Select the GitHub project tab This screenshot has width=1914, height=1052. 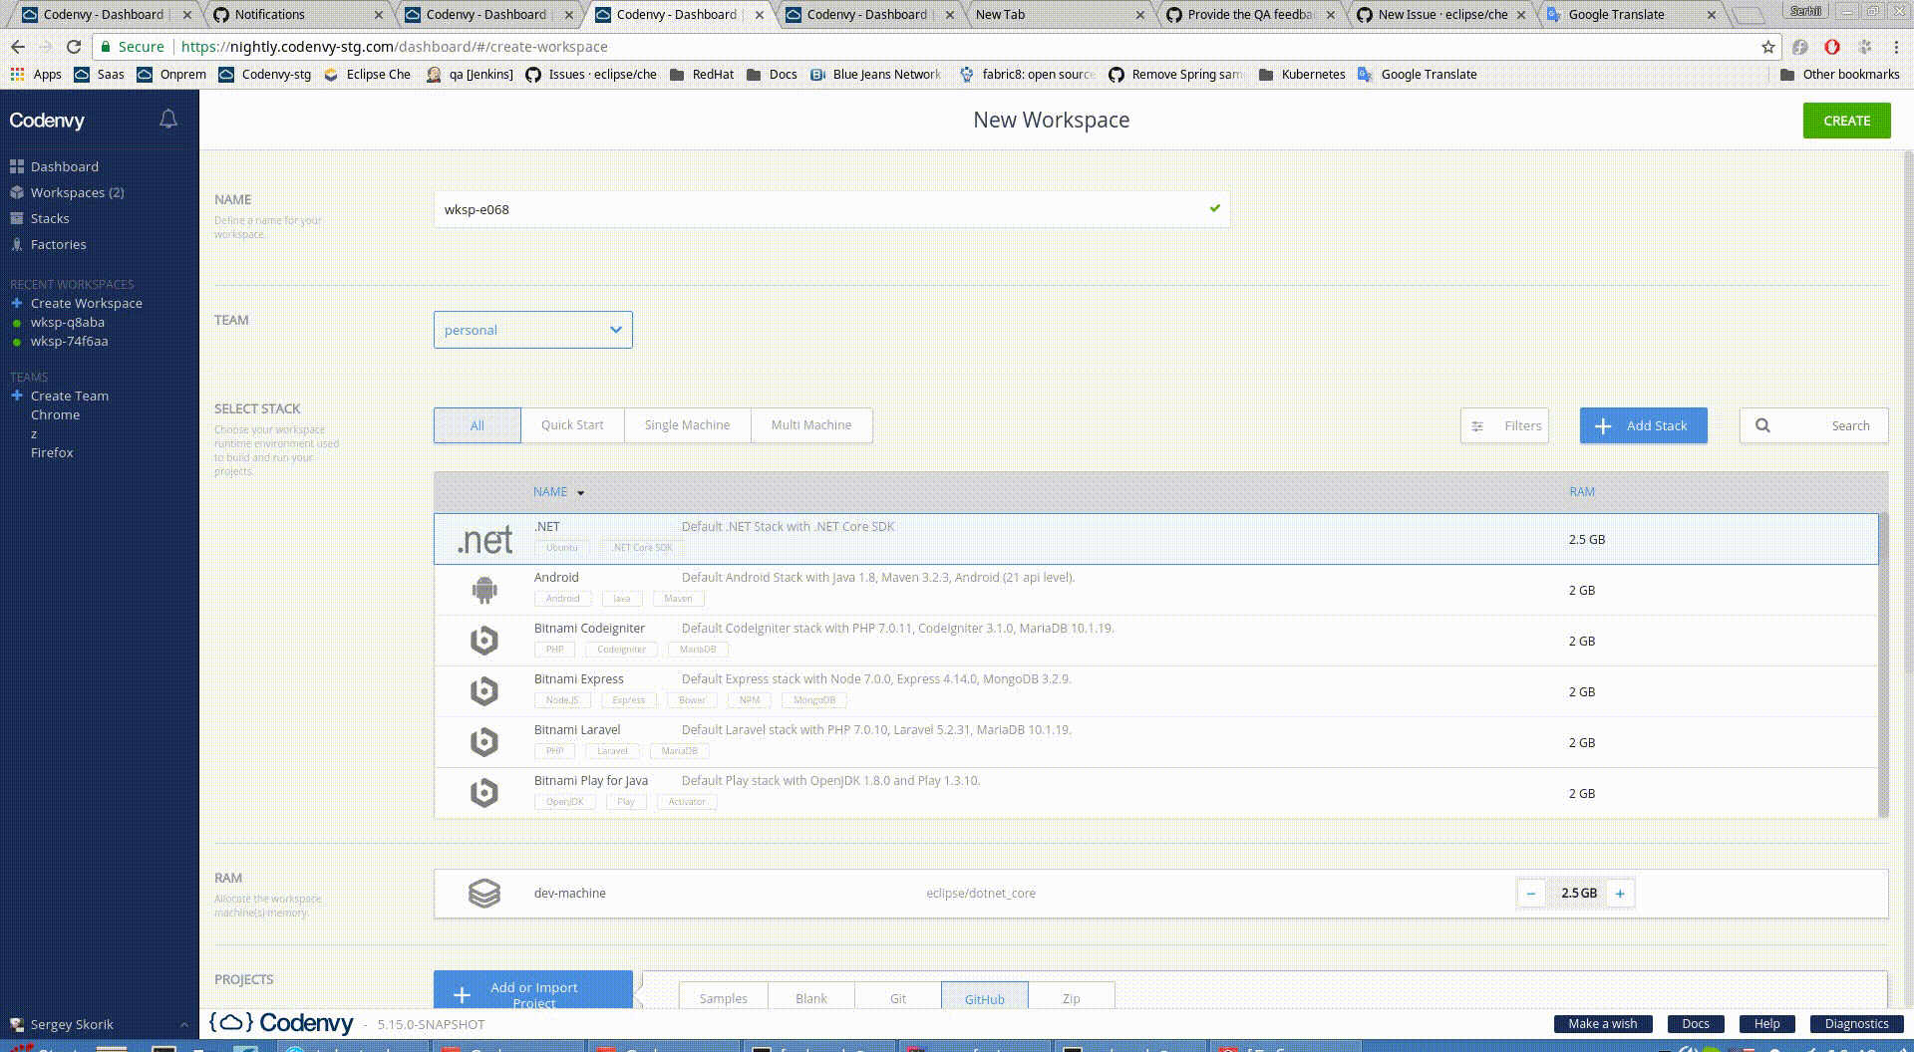985,997
